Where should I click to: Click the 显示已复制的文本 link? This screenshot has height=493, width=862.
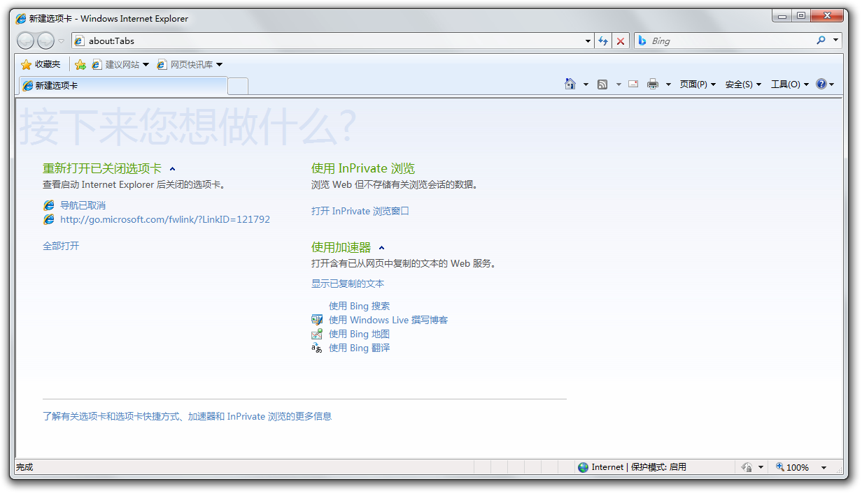point(348,284)
